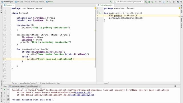Run with coverage icon in toolbar
The height and width of the screenshot is (103, 183).
(152, 2)
